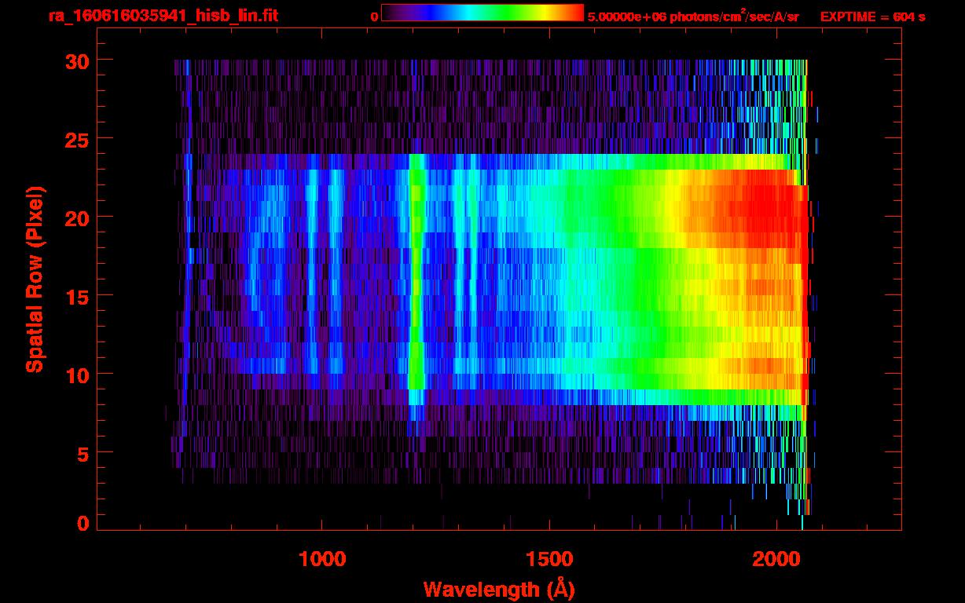Click the filename title ra_160616035941_hisb_lin.fit

(x=163, y=16)
